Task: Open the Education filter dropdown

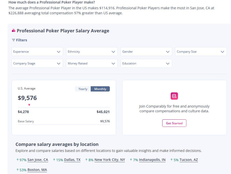Action: [x=146, y=63]
